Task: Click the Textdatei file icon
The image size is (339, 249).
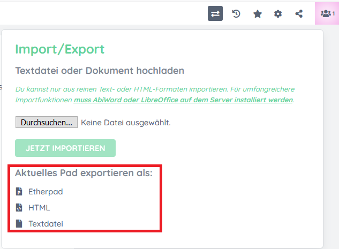Action: (19, 224)
